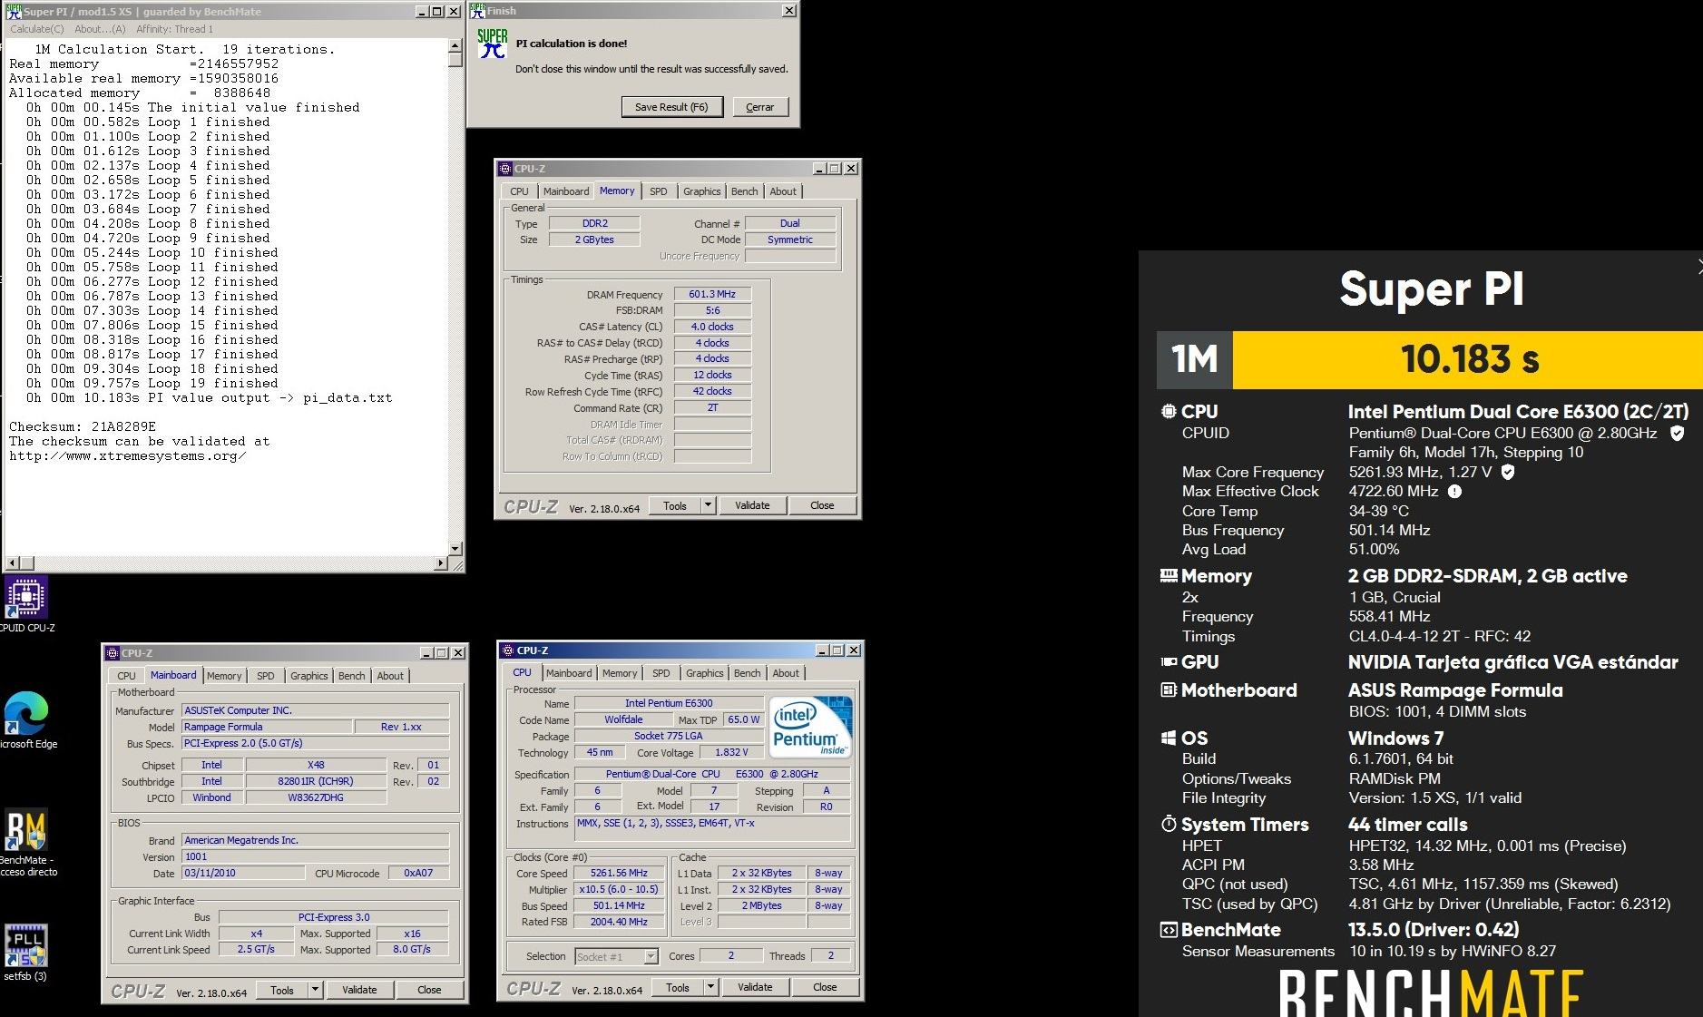Click the BenchMate version section icon
The width and height of the screenshot is (1703, 1017).
pyautogui.click(x=1169, y=930)
